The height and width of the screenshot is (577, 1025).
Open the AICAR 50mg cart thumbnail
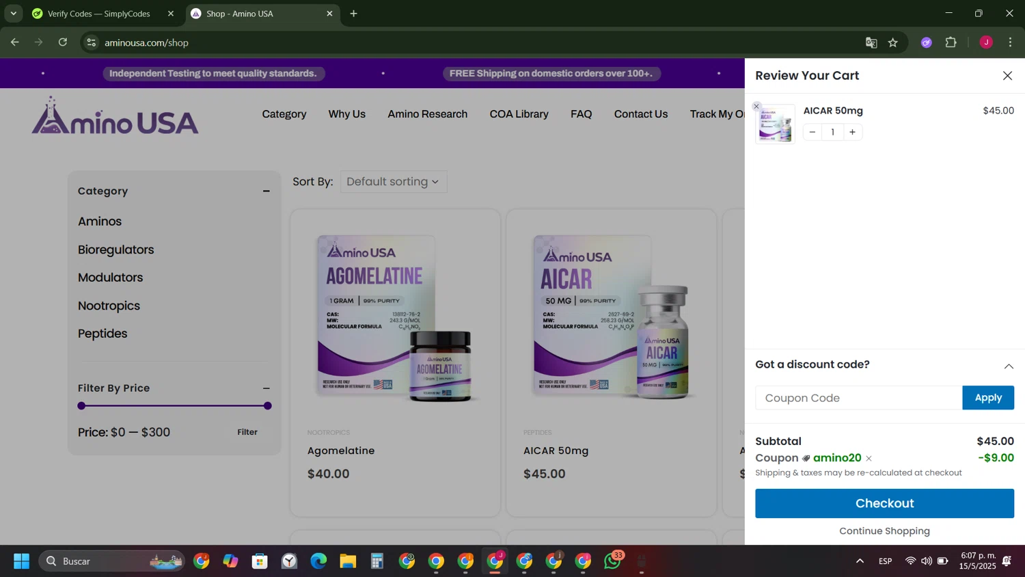[775, 124]
